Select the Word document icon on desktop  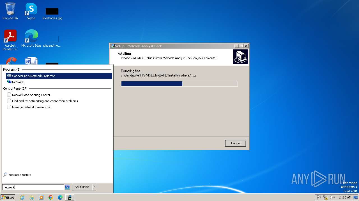click(31, 61)
